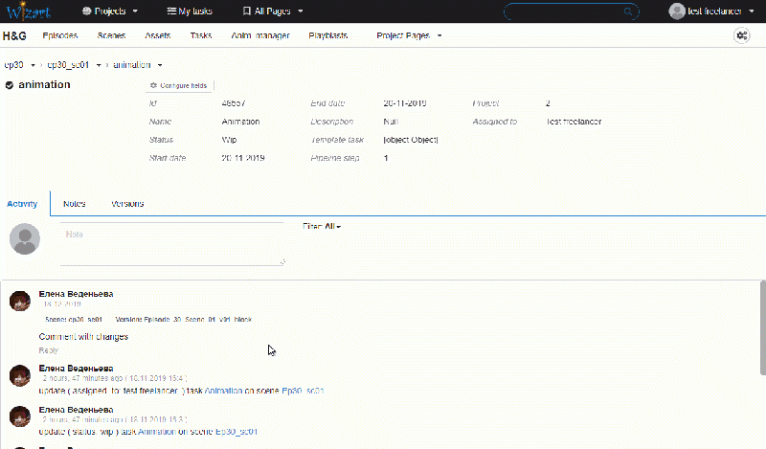
Task: Click Reply under Comment with changes
Action: click(x=48, y=350)
